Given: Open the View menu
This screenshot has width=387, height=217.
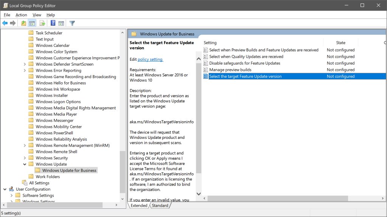Looking at the screenshot, I should pos(37,15).
